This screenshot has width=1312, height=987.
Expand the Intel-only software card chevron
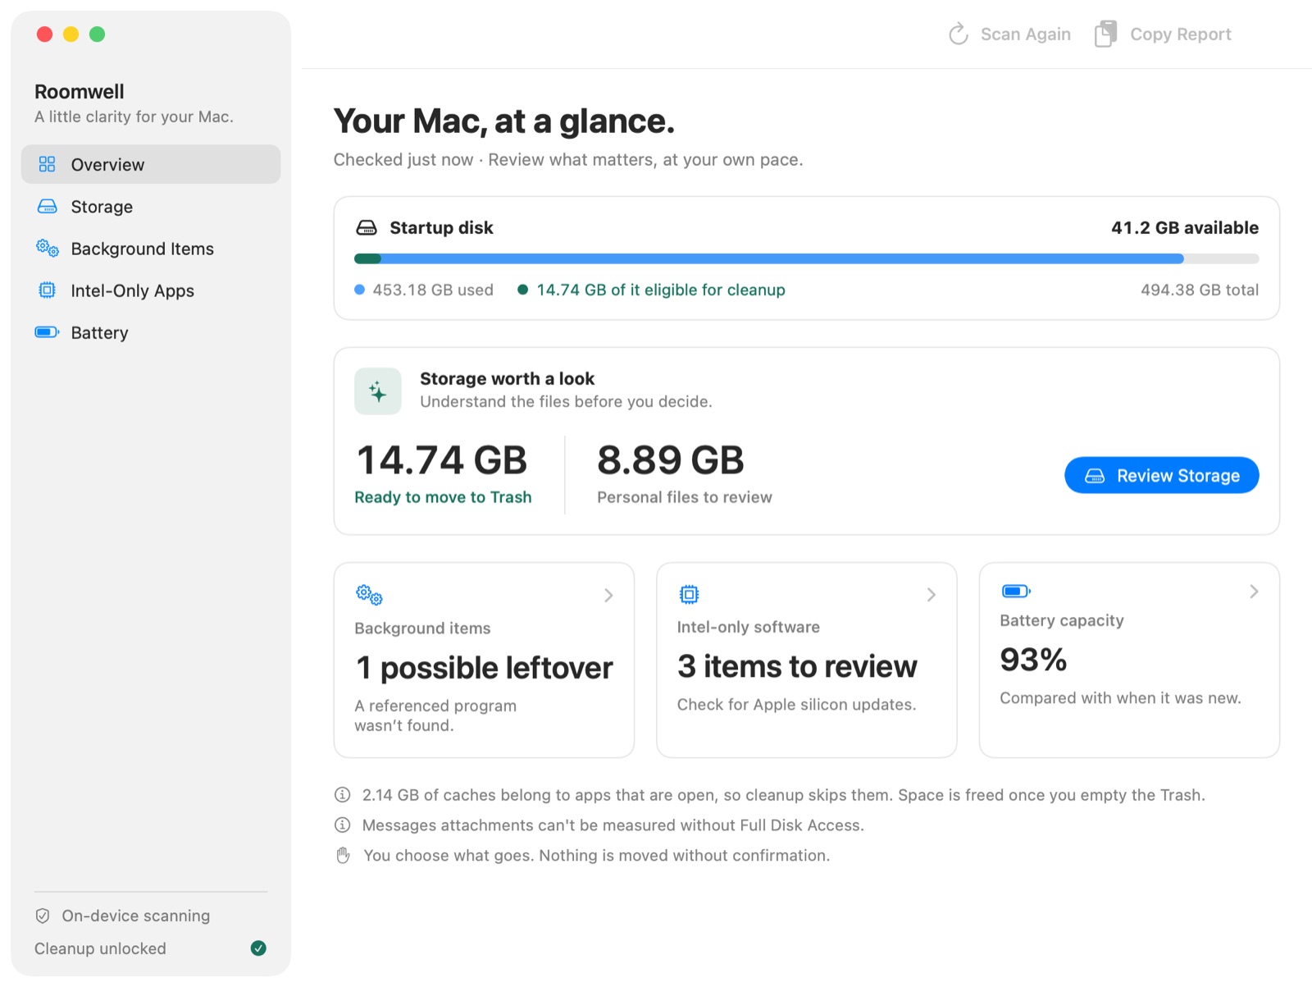[932, 595]
